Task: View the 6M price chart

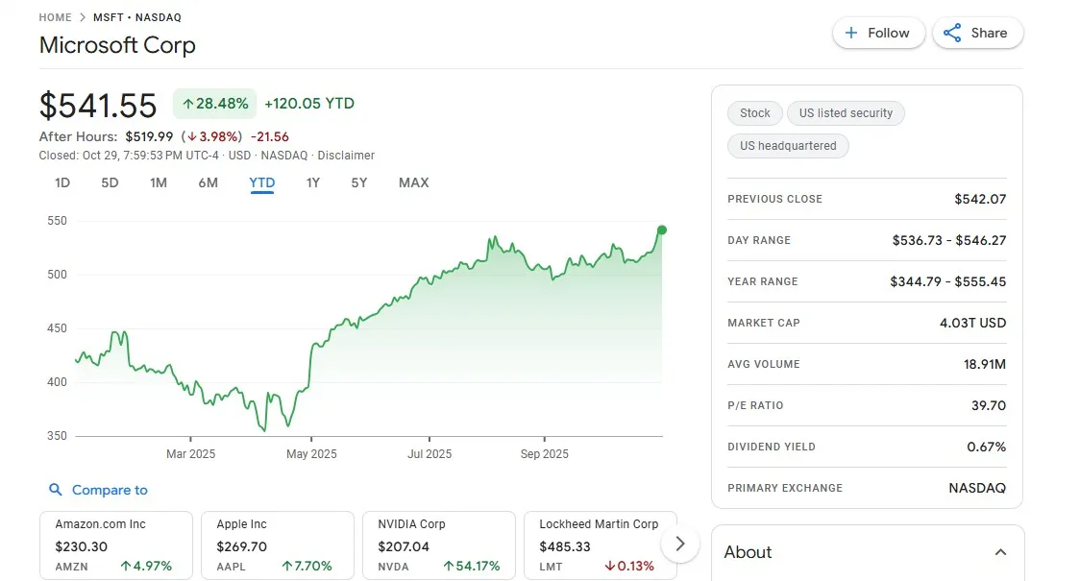Action: point(208,182)
